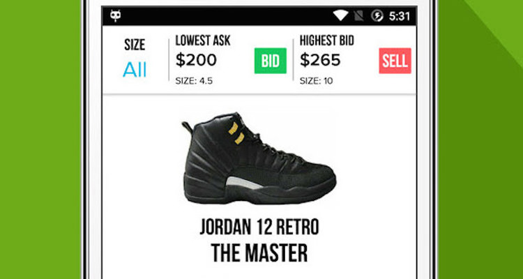Image resolution: width=523 pixels, height=279 pixels.
Task: Tap the Wi-Fi signal status icon
Action: coord(340,15)
